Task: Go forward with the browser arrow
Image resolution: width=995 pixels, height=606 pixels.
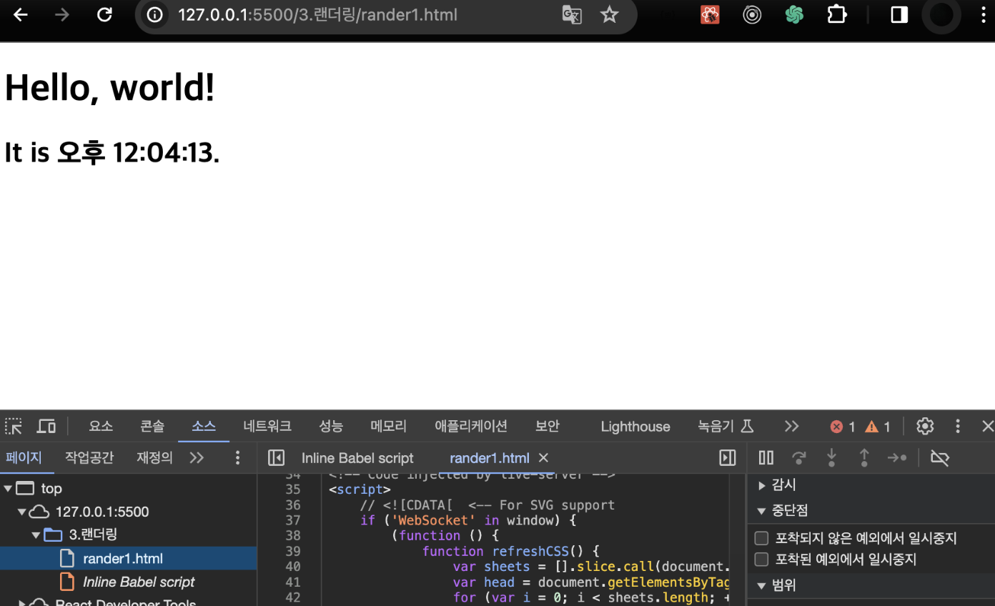Action: [x=62, y=15]
